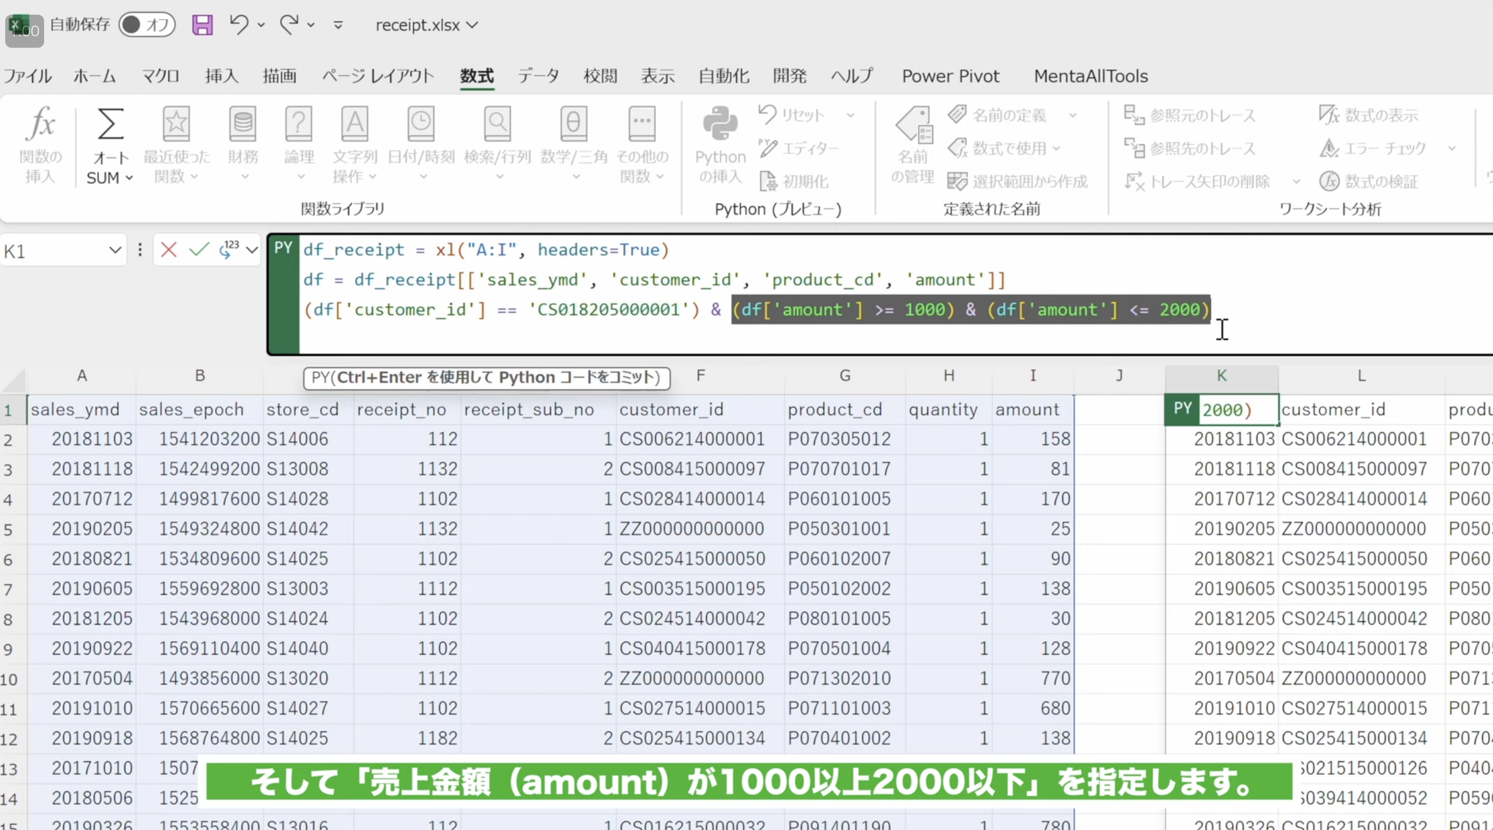Select column K header

pyautogui.click(x=1221, y=376)
